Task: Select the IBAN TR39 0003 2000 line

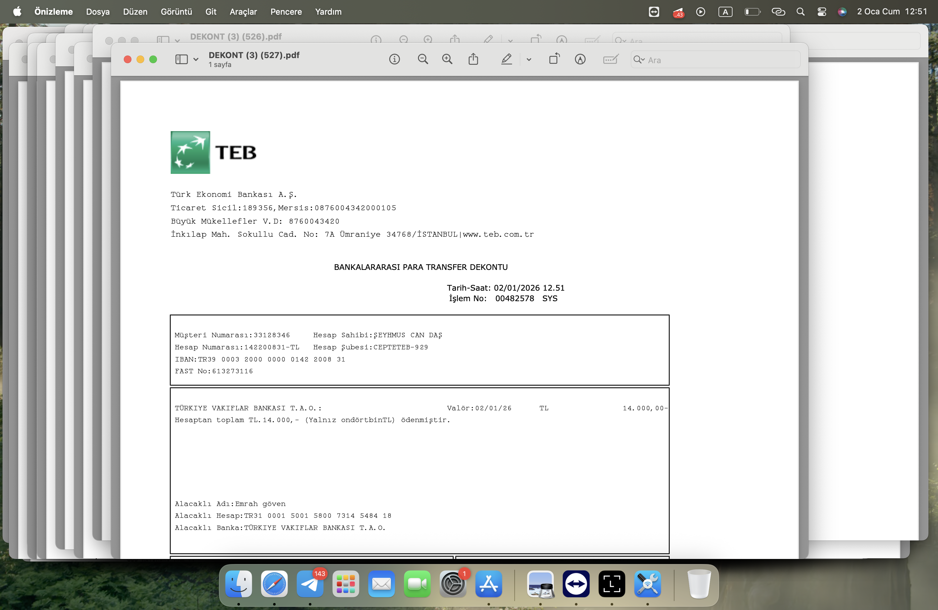Action: tap(260, 359)
